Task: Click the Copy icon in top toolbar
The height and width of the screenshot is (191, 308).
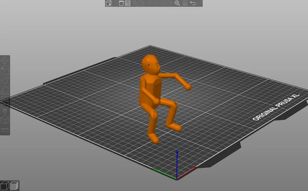Action: coord(135,3)
